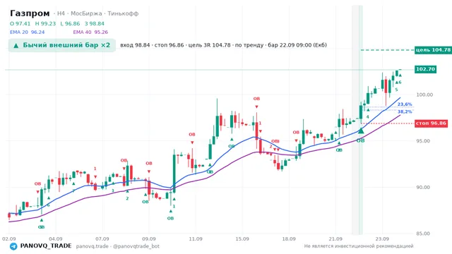Image resolution: width=452 pixels, height=254 pixels.
Task: Click the 'Бычий внешний бар ×2' signal badge
Action: point(62,45)
